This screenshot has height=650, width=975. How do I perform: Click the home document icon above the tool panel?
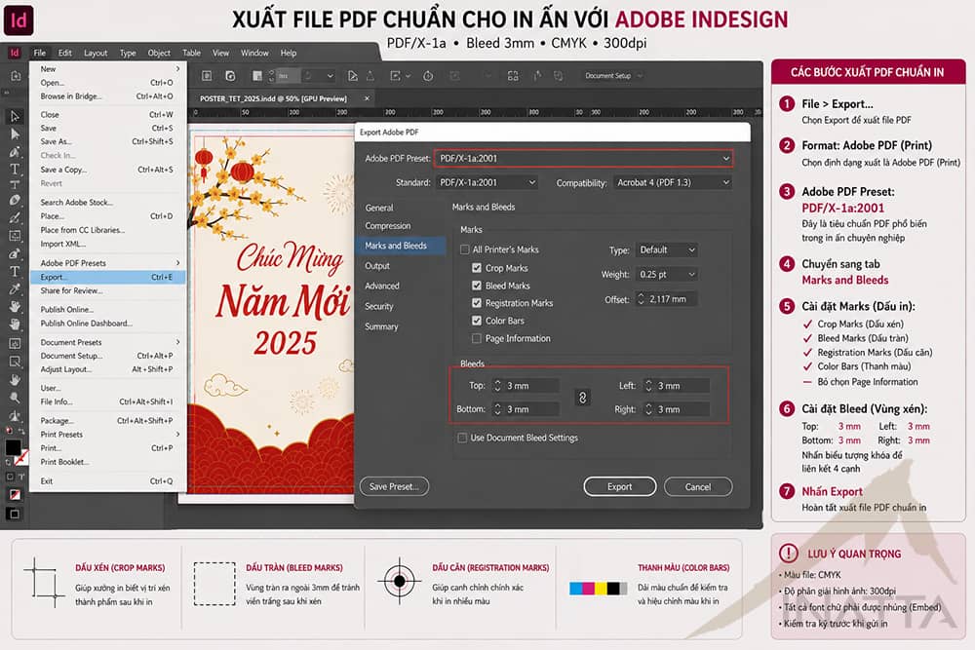click(x=16, y=76)
